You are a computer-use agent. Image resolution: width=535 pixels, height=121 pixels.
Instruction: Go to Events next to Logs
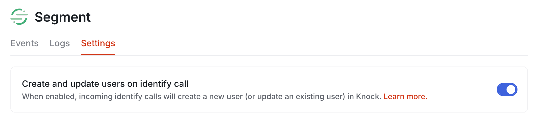pyautogui.click(x=24, y=43)
